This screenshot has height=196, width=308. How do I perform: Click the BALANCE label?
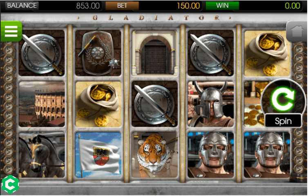click(22, 5)
